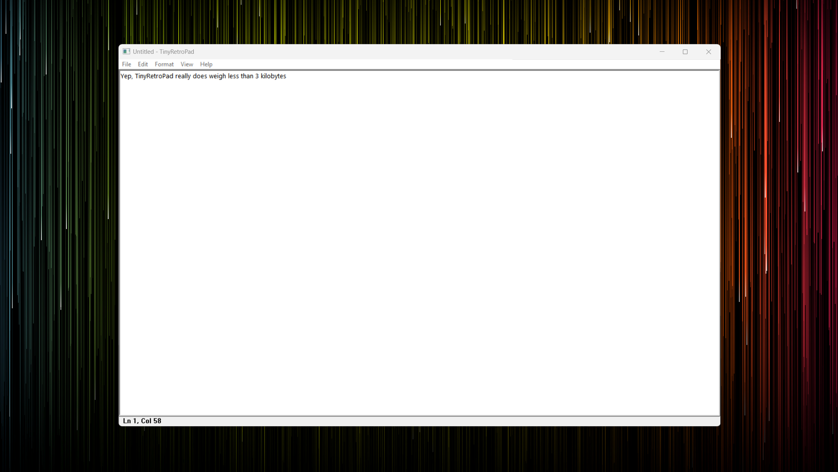Maximize the TinyRetroPad window
This screenshot has width=838, height=472.
point(685,52)
